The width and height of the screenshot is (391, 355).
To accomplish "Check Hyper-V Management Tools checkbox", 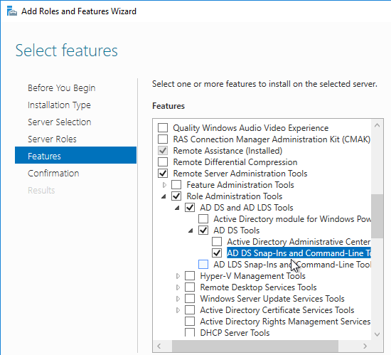I will tap(190, 276).
